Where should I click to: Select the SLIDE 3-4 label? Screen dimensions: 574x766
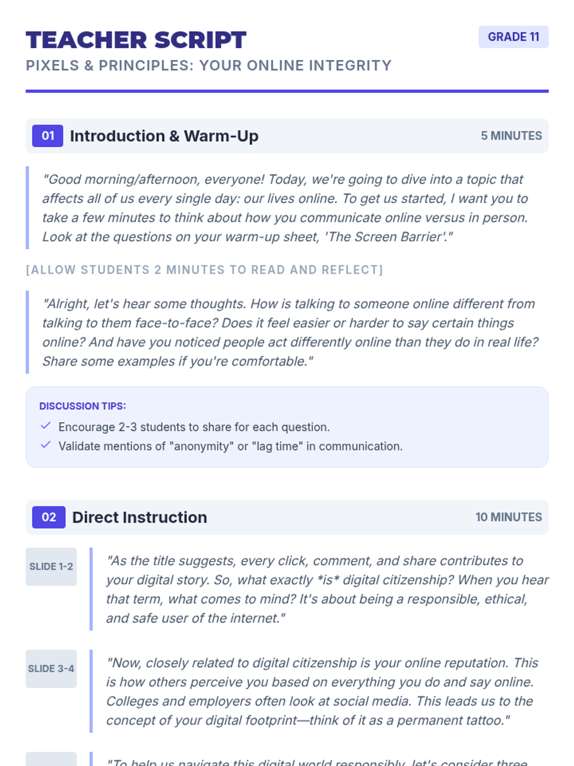click(x=51, y=669)
